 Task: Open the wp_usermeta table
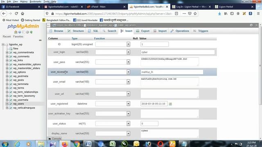20,100
